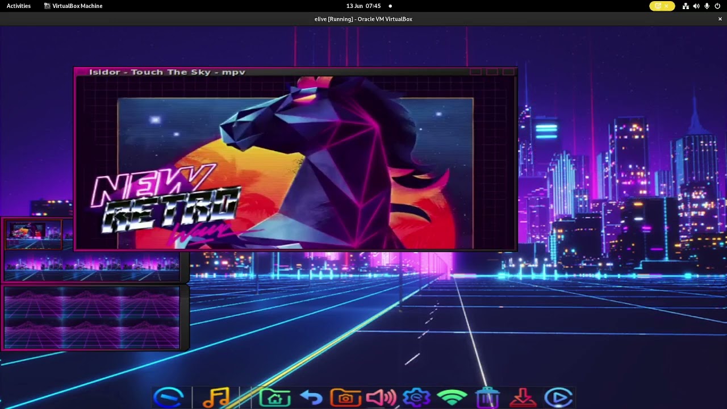Image resolution: width=727 pixels, height=409 pixels.
Task: Click the top bar microphone icon
Action: tap(707, 6)
